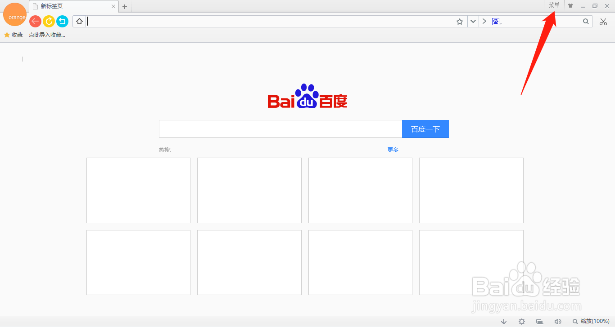Expand the address bar history chevron

click(x=473, y=22)
